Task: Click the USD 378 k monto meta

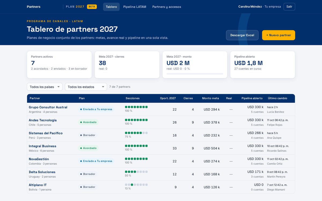Action: [212, 122]
